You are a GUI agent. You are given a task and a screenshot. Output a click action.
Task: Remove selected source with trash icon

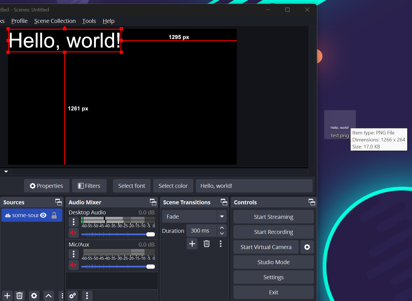(x=20, y=296)
